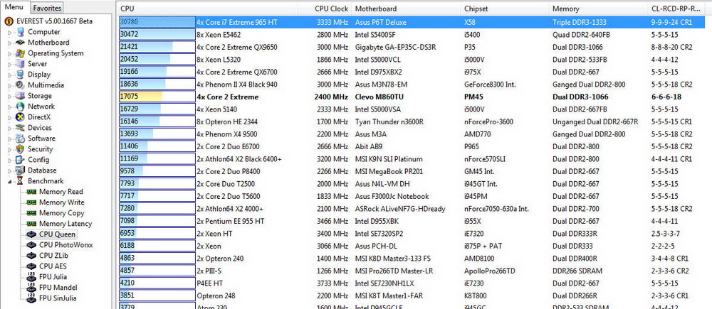Click the Memory Latency RAM icon

[31, 223]
